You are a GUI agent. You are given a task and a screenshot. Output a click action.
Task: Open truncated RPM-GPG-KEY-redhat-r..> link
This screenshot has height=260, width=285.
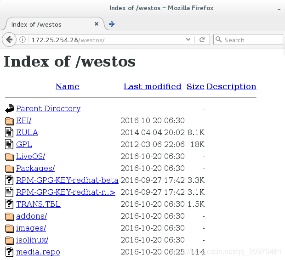66,192
